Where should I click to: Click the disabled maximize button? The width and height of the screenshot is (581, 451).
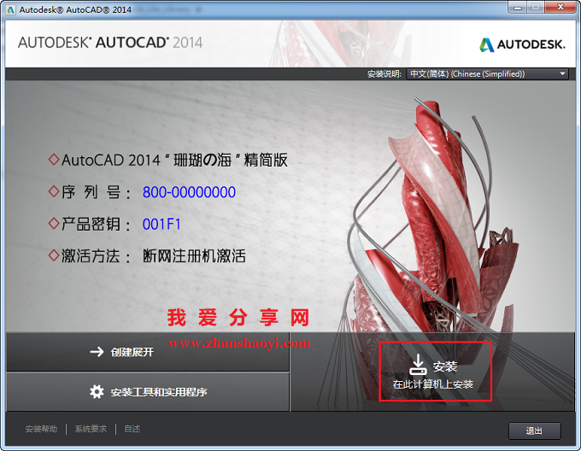[536, 8]
